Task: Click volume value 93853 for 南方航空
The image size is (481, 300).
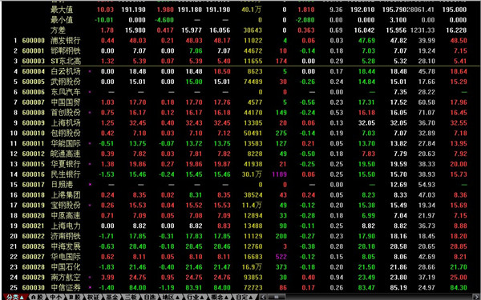Action: pyautogui.click(x=253, y=278)
